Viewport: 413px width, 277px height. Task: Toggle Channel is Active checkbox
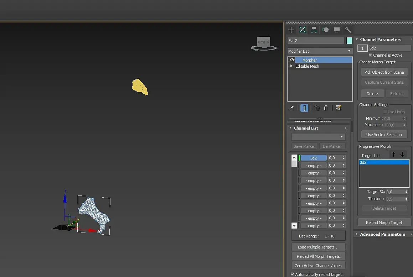coord(371,55)
